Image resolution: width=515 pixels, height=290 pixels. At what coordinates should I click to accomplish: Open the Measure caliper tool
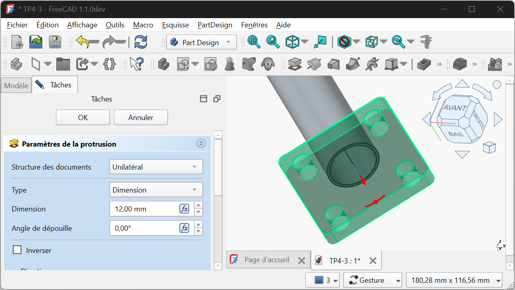426,42
